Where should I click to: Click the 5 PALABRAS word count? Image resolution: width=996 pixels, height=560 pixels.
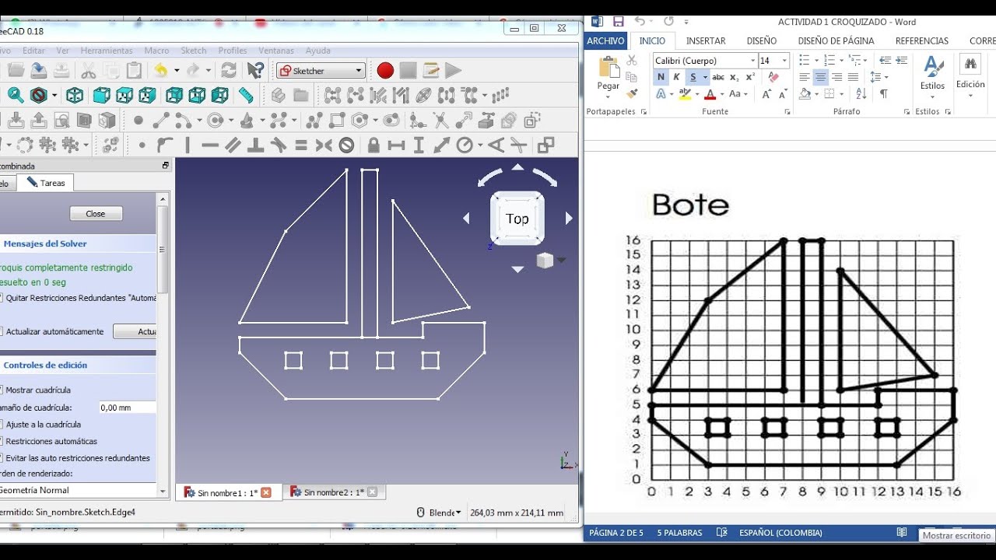click(x=679, y=533)
